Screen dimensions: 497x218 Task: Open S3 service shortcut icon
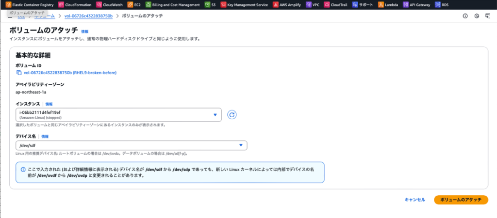coord(207,5)
